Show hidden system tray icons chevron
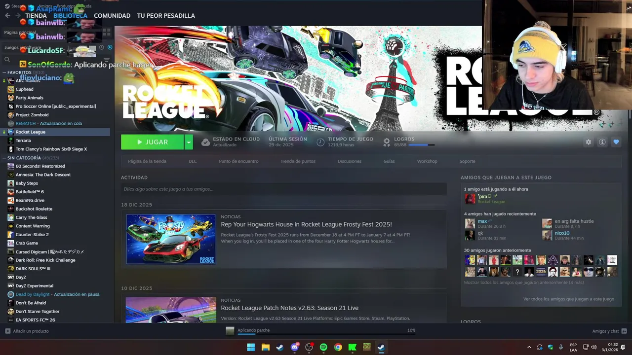The image size is (632, 355). [x=529, y=347]
